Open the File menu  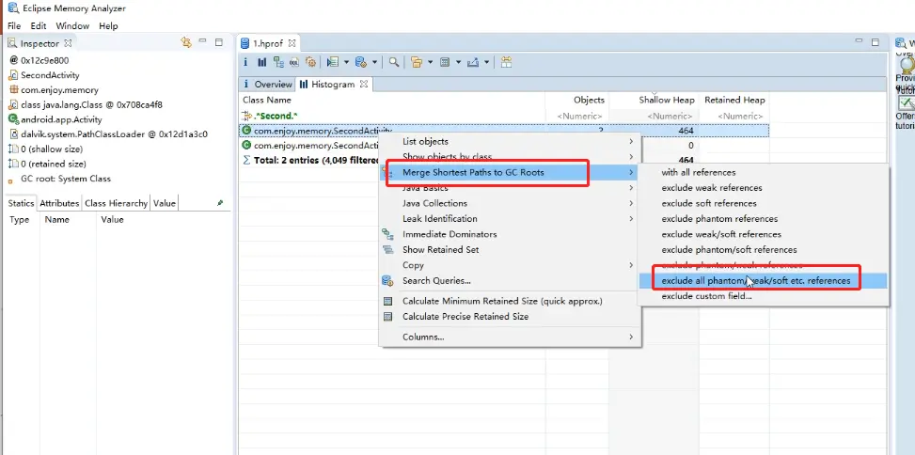(x=14, y=25)
